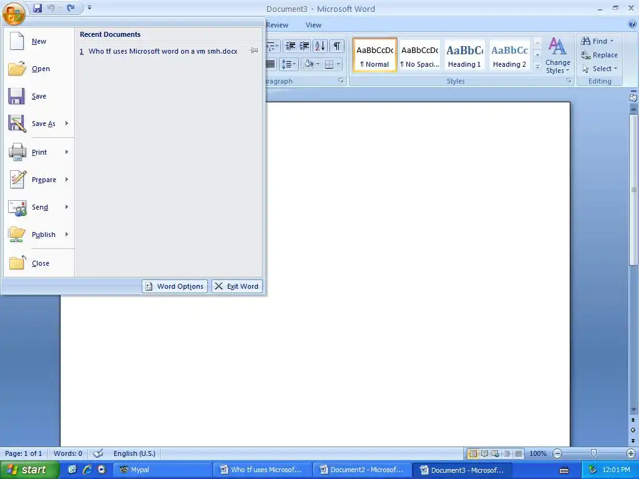Expand the Send submenu arrow
The width and height of the screenshot is (639, 479).
(x=67, y=207)
